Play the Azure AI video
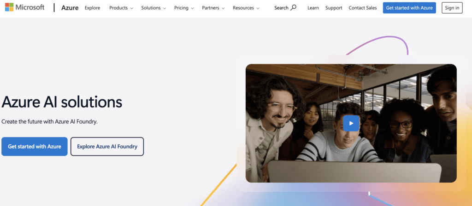 coord(351,123)
